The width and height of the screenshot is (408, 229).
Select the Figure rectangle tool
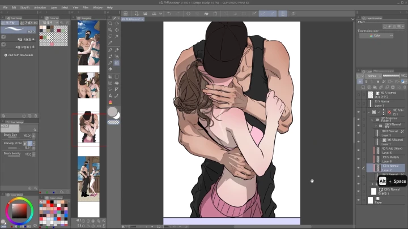117,76
